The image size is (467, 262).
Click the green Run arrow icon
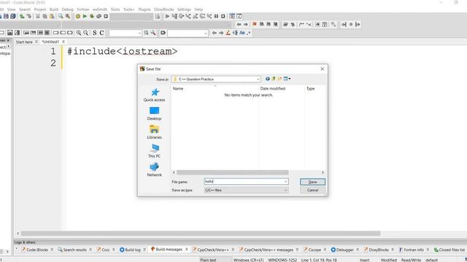[x=85, y=16]
